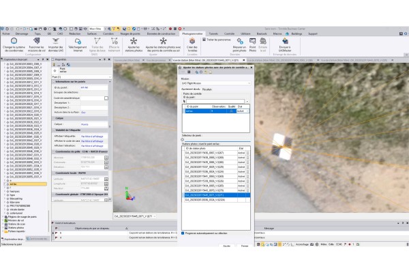The height and width of the screenshot is (273, 409).
Task: Click the north axis compass gizmo in view
Action: coord(129,195)
